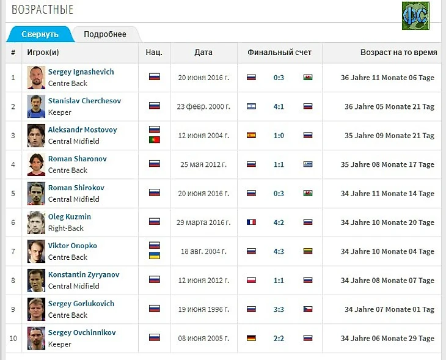Click the Poland flag in Zyryanov row
This screenshot has height=360, width=446.
click(x=251, y=281)
